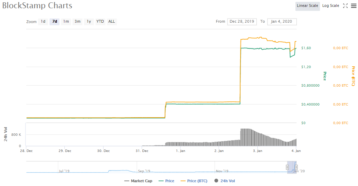Click the 29. Dec date axis label
358x186 pixels.
click(65, 151)
